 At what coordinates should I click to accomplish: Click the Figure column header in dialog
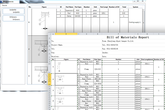(44, 7)
